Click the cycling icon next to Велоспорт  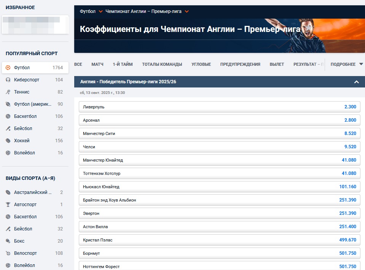tap(8, 253)
